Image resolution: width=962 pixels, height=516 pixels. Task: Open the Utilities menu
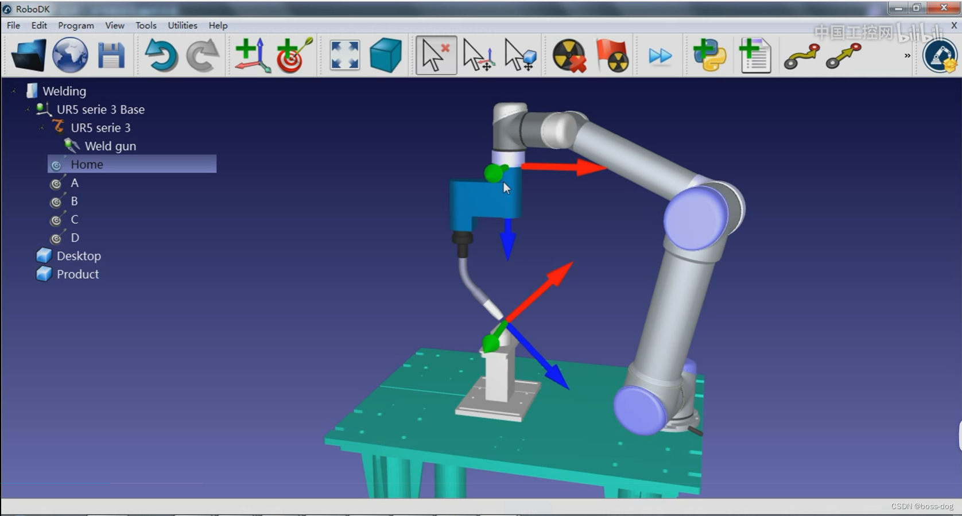183,25
